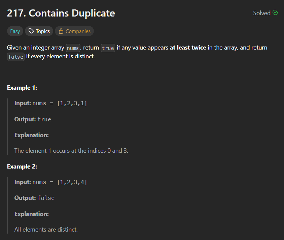Toggle the Companies premium lock chip
284x240 pixels.
pos(74,31)
